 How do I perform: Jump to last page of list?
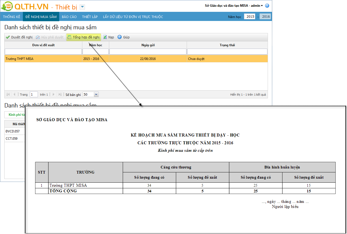[60, 95]
